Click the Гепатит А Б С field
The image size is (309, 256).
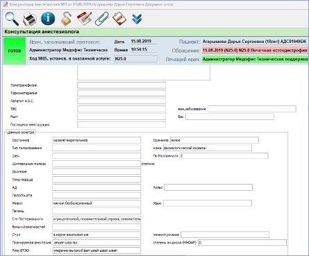coord(122,101)
